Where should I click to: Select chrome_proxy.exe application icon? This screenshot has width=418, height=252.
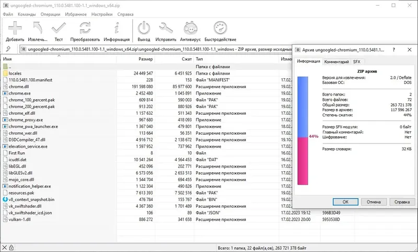(x=5, y=120)
